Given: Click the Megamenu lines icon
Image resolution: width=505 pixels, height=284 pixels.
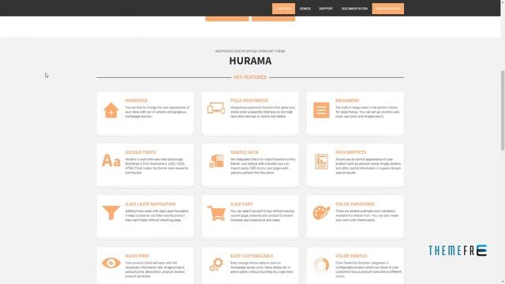Looking at the screenshot, I should [321, 110].
